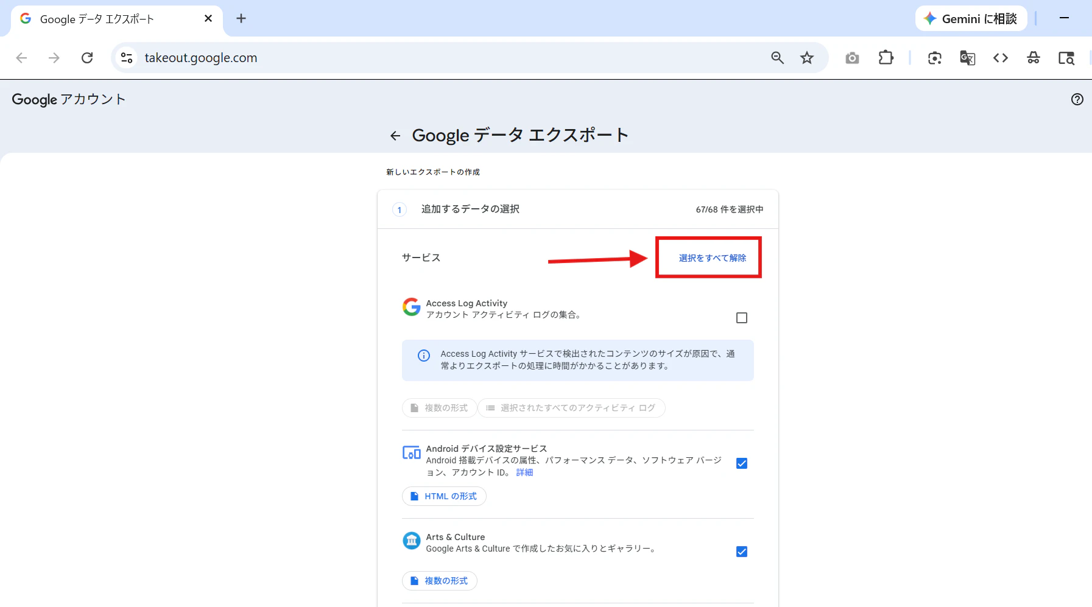Screen dimensions: 1092x607
Task: Click the Google G icon for Access Log Activity
Action: pos(412,307)
